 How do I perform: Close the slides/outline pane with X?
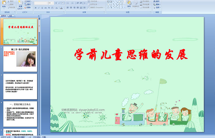(39, 16)
